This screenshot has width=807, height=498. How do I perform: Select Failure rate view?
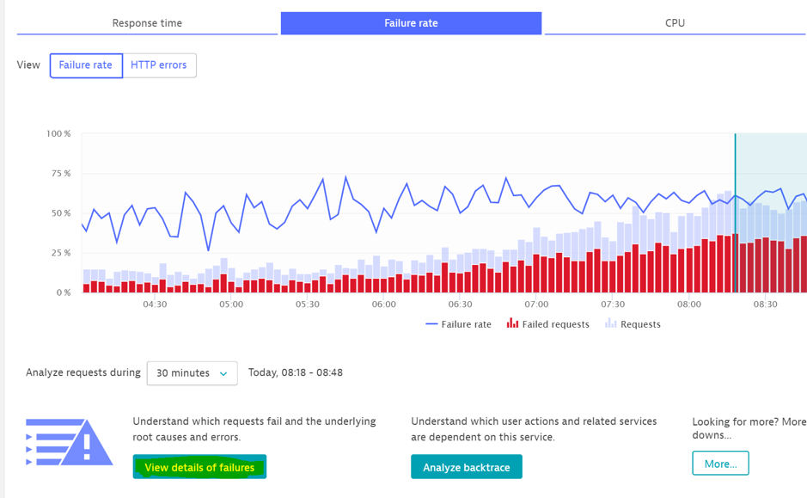point(86,65)
